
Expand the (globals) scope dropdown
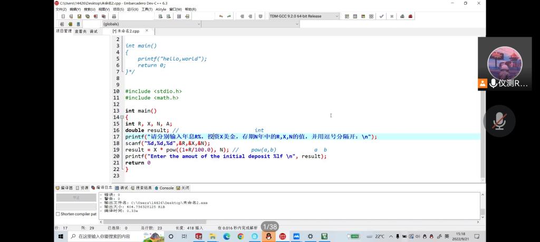199,24
